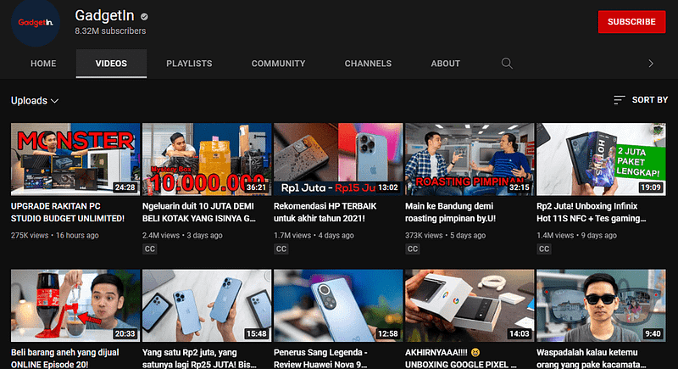
Task: Click CC badge under Rekomendasi HP TERBAIK video
Action: click(281, 249)
